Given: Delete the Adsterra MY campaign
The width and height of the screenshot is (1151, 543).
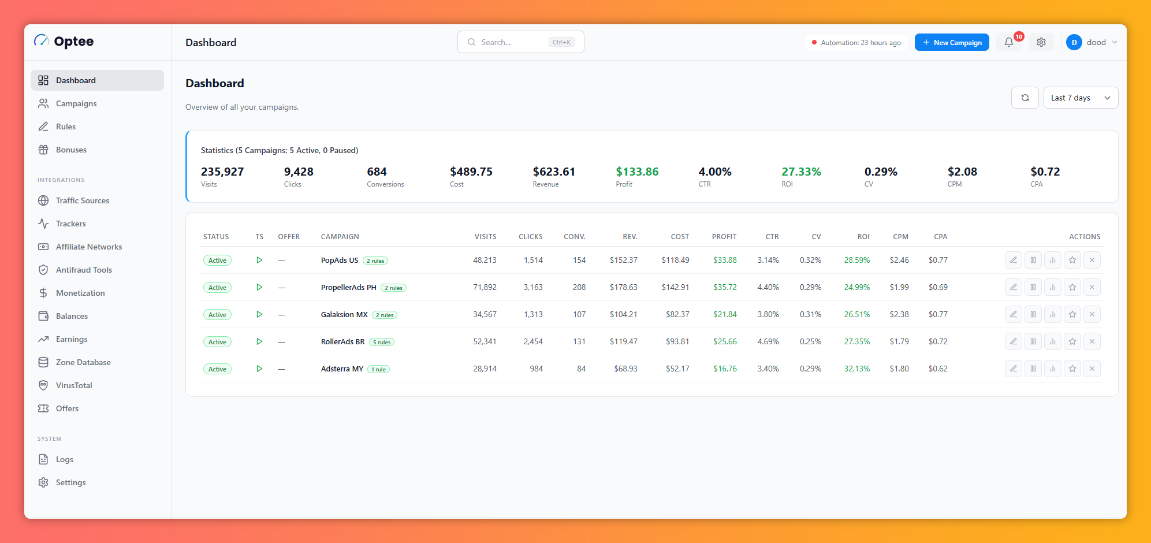Looking at the screenshot, I should 1092,369.
